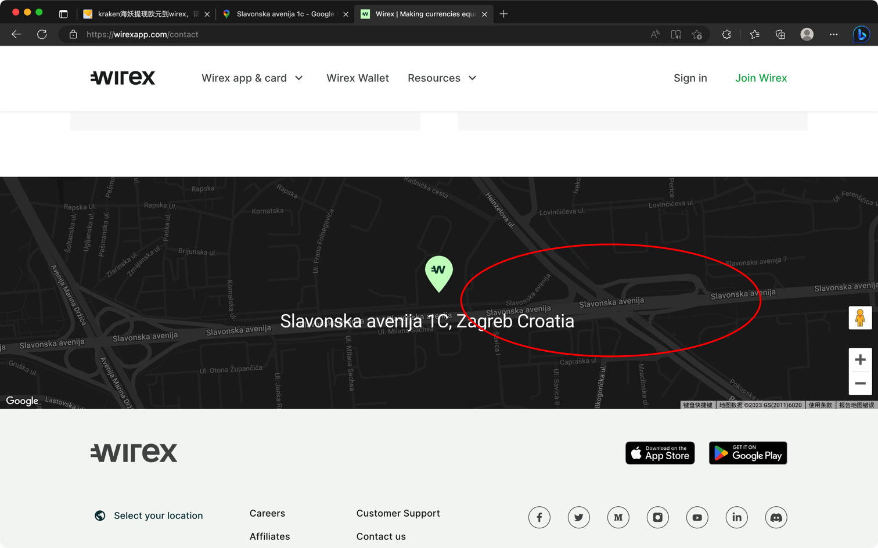The height and width of the screenshot is (548, 878).
Task: Open the browser profile avatar
Action: [807, 34]
